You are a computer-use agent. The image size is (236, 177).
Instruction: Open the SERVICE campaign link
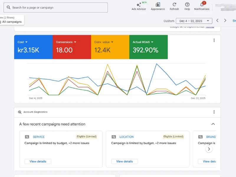click(x=39, y=137)
